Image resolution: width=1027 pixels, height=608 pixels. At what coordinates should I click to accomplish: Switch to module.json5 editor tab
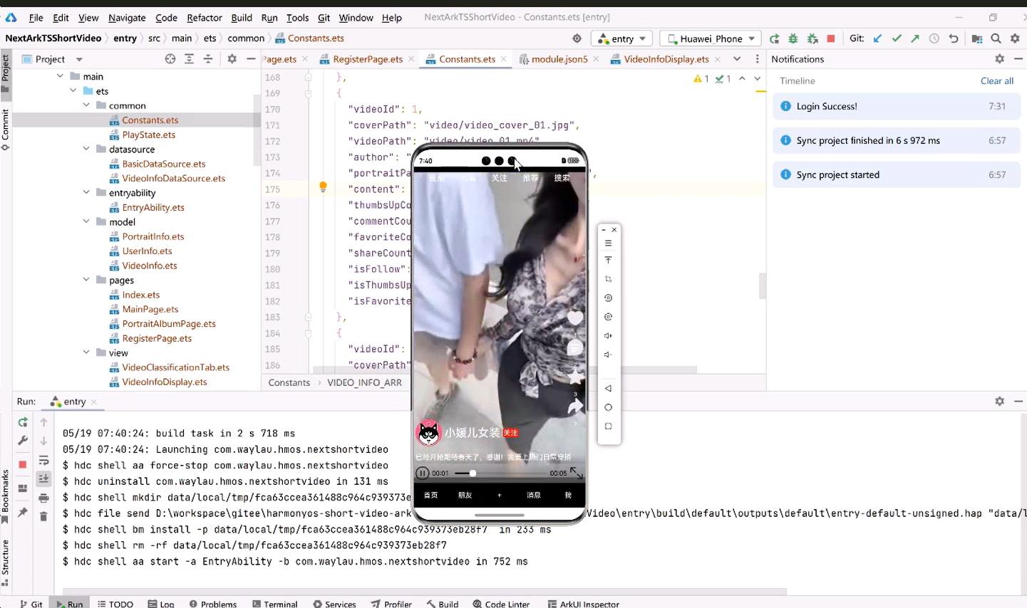(x=559, y=59)
